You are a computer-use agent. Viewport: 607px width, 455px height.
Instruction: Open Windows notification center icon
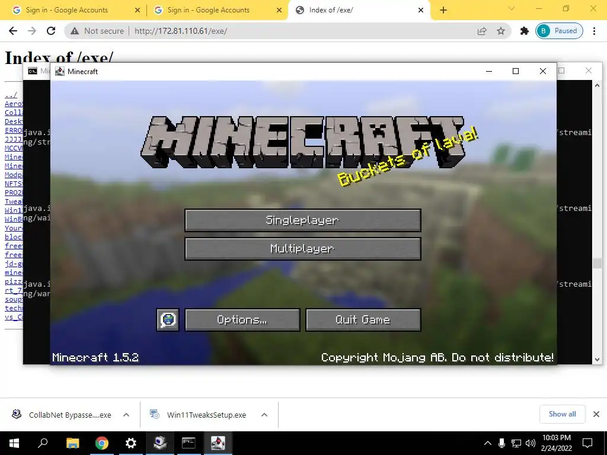[587, 443]
